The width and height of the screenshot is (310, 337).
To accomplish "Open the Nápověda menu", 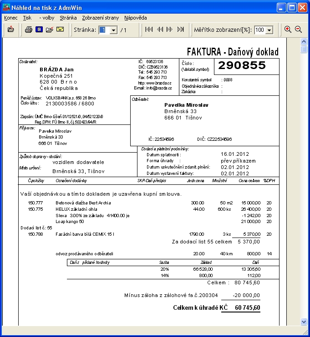I will coord(136,18).
